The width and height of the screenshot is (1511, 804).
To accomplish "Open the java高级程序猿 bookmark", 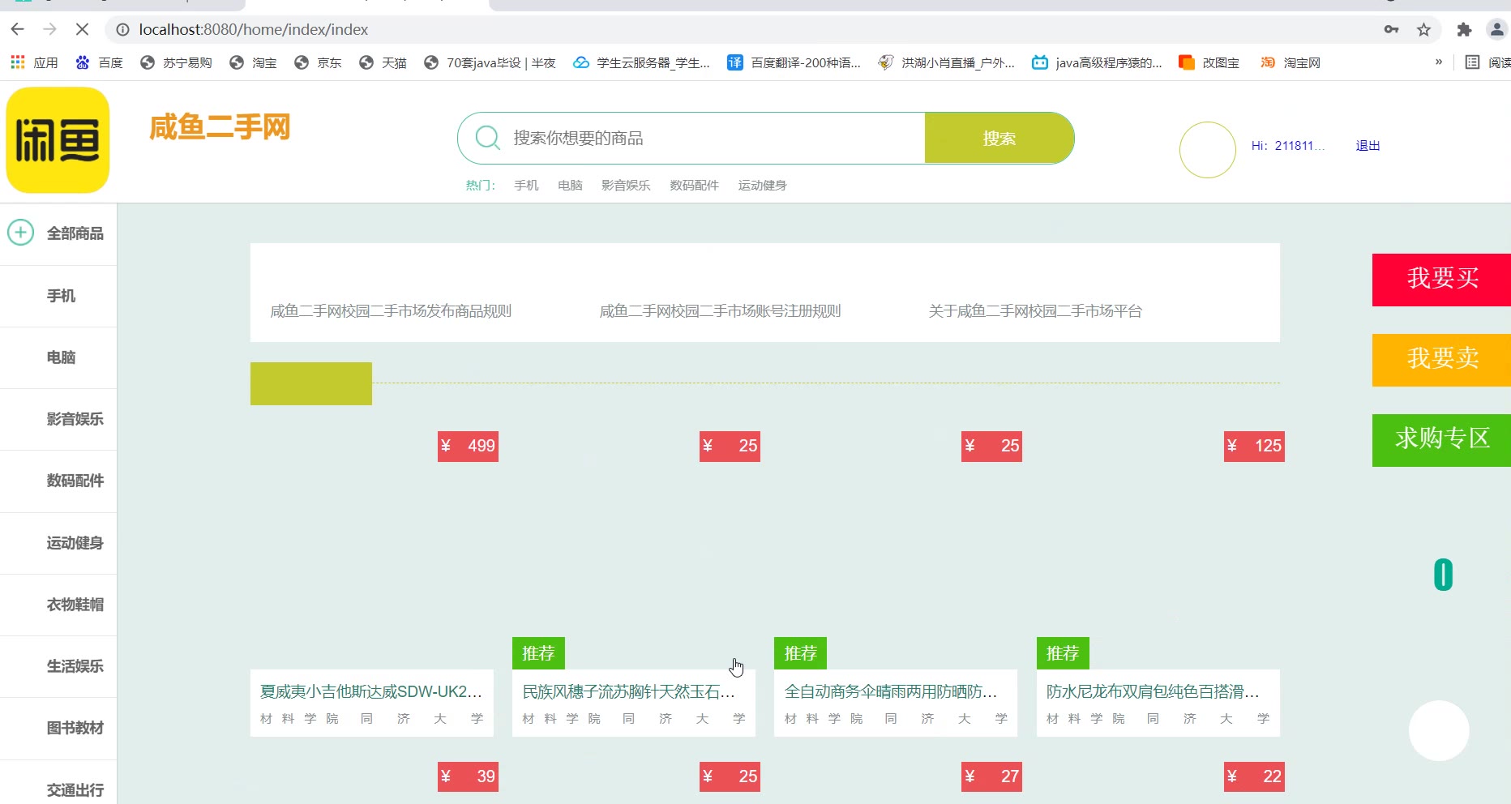I will coord(1097,62).
